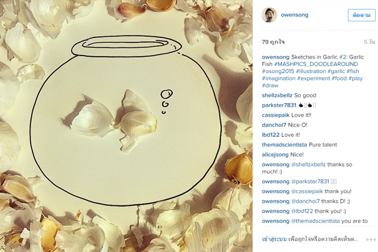Image resolution: width=378 pixels, height=252 pixels.
Task: Open the #experiment hashtag link
Action: click(314, 78)
